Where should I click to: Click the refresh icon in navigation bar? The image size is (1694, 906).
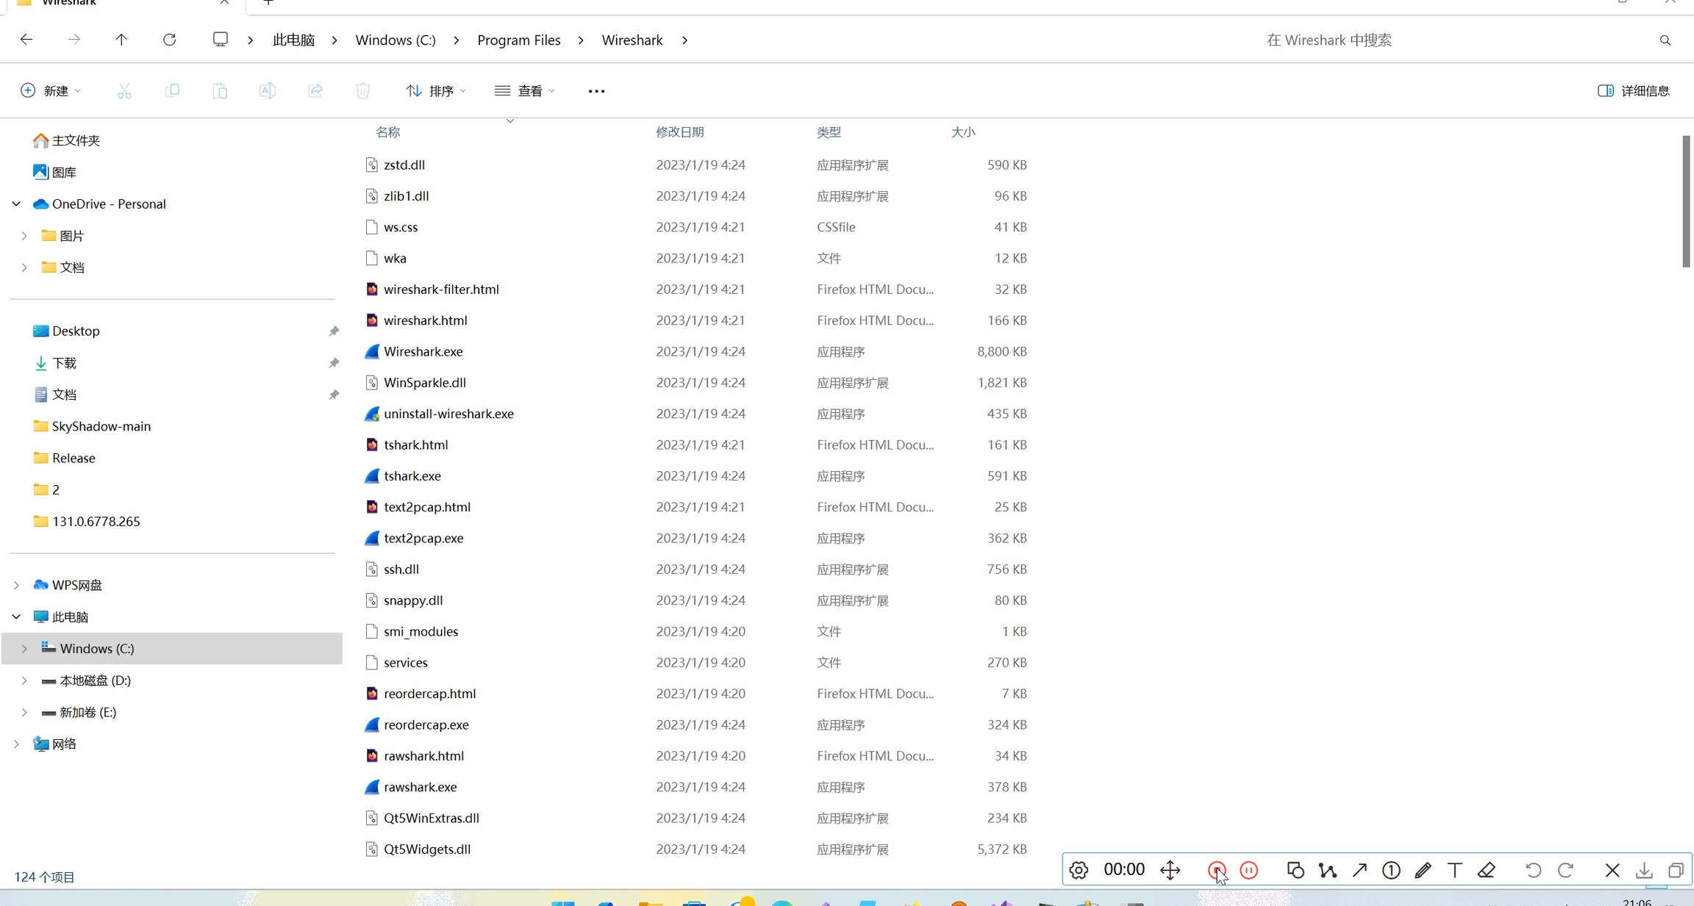click(169, 40)
